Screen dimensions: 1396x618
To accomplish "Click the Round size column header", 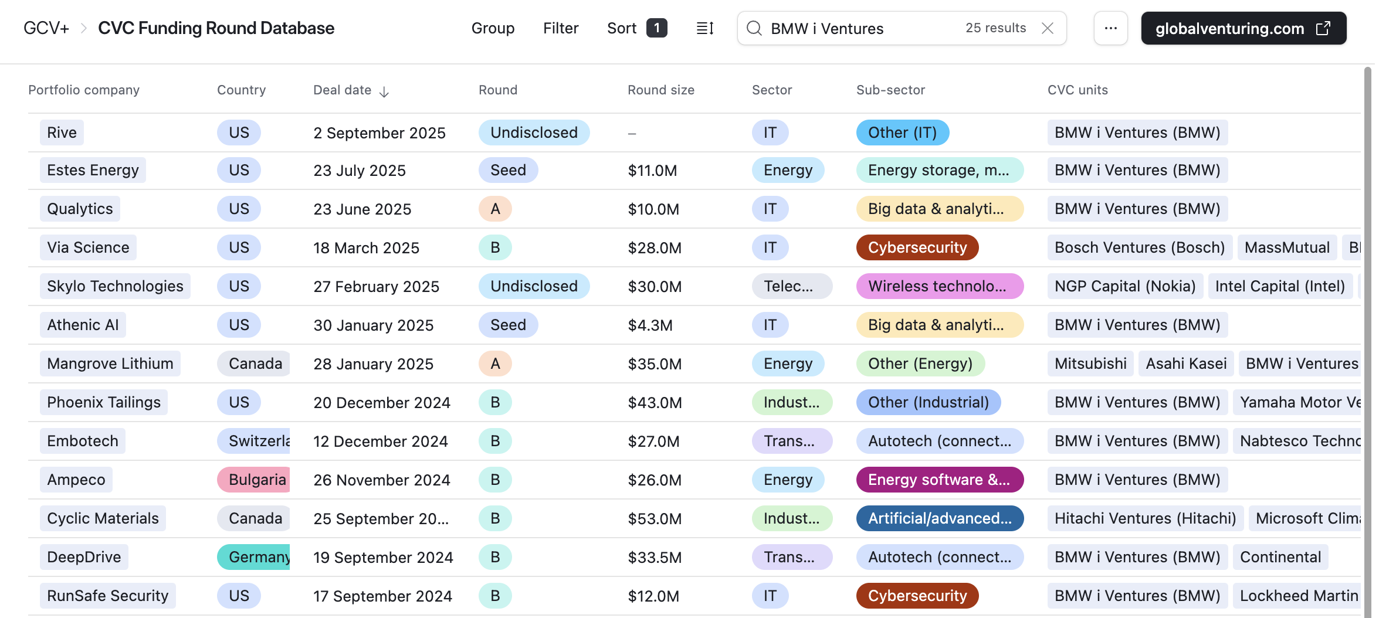I will (660, 90).
